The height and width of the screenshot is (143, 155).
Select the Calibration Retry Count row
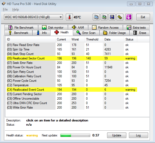[72, 76]
